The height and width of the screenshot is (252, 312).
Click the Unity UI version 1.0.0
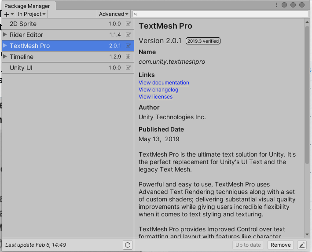click(114, 68)
